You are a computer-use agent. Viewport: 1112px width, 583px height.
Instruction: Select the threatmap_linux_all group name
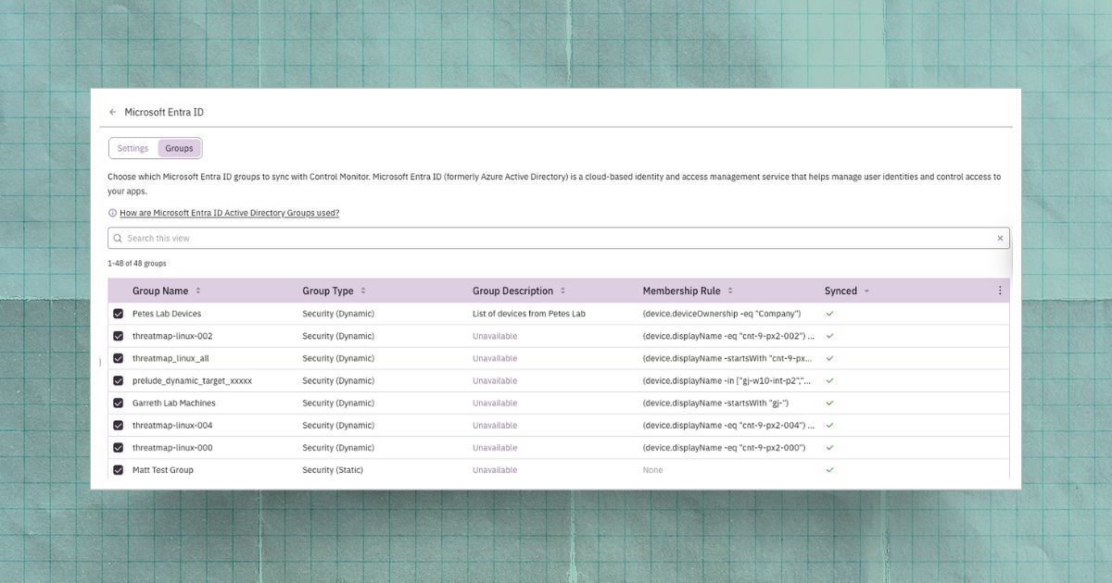171,358
